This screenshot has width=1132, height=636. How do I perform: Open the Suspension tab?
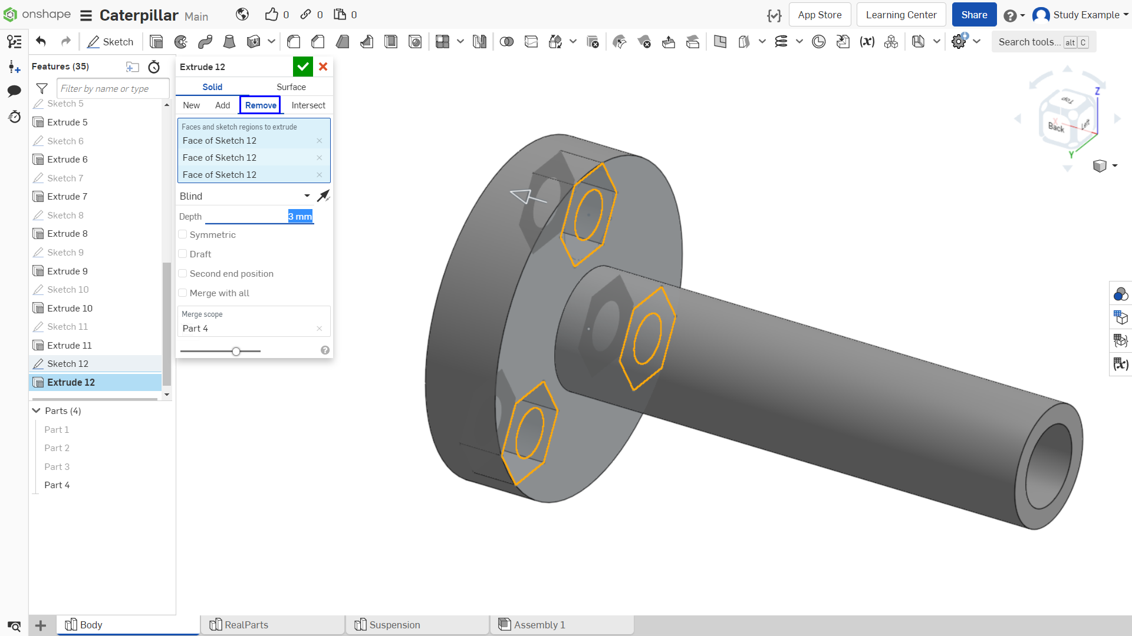[x=417, y=625]
